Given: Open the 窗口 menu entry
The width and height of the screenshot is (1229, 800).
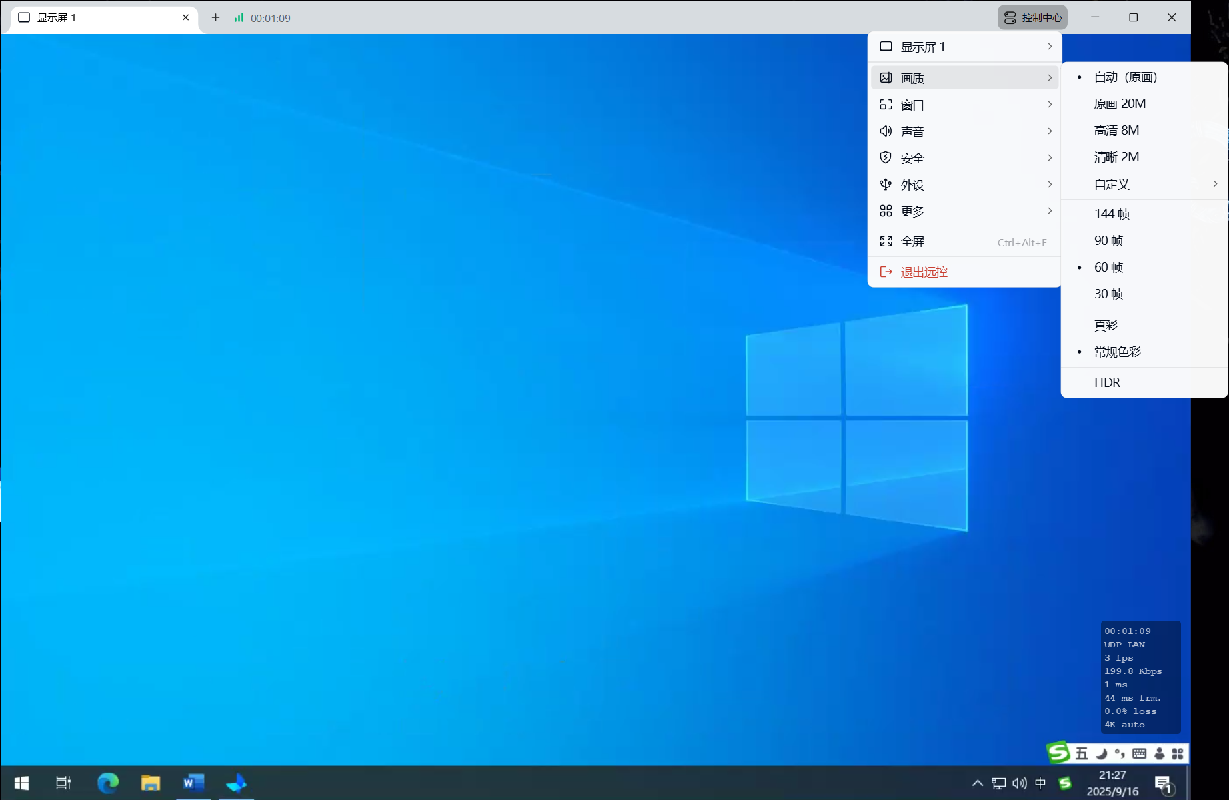Looking at the screenshot, I should 964,105.
